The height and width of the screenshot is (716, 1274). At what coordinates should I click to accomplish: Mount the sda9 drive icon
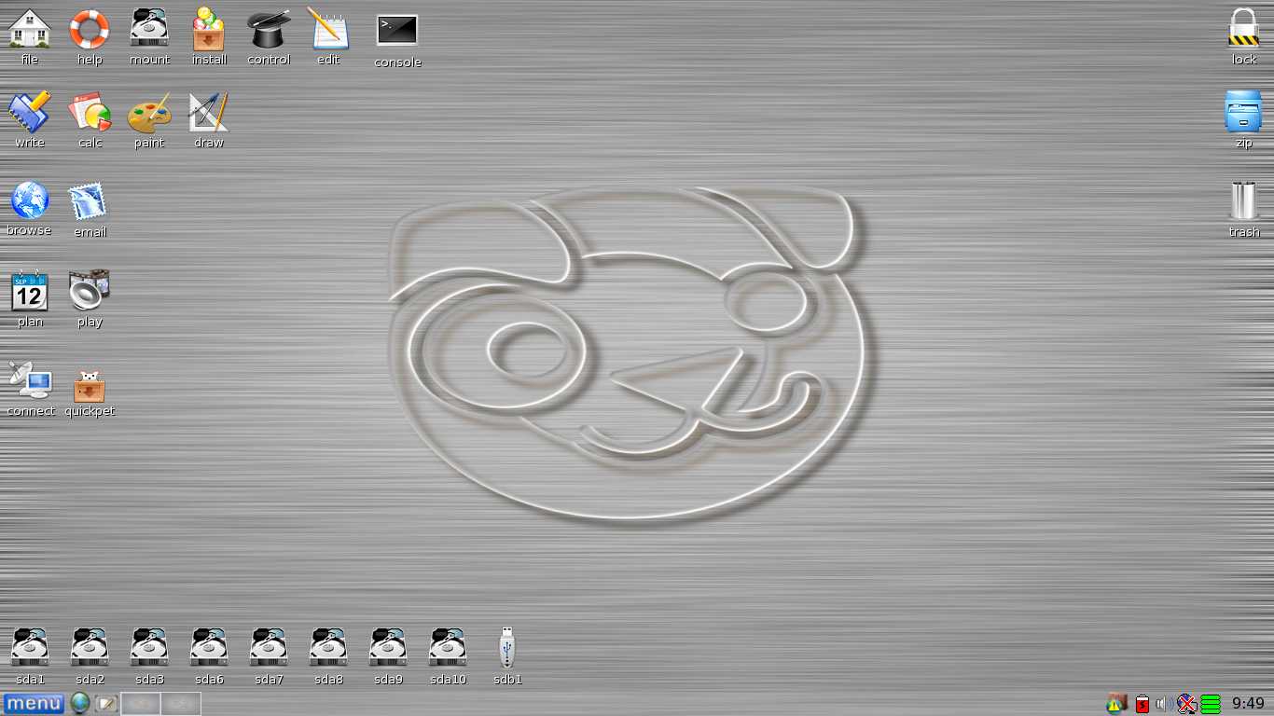[388, 648]
